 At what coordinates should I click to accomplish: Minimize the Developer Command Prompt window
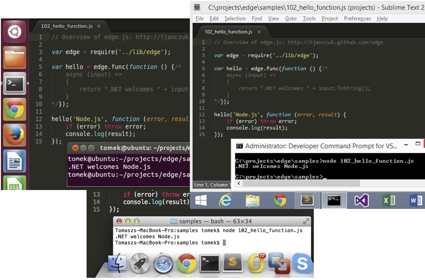406,145
